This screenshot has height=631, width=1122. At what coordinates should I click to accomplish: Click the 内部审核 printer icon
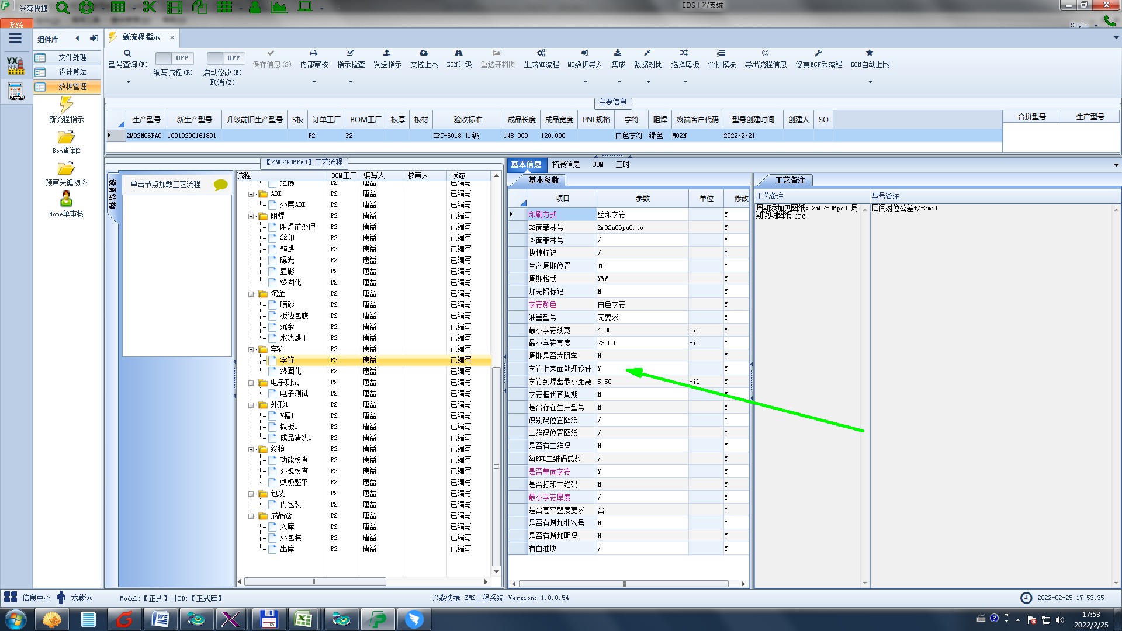click(x=313, y=53)
